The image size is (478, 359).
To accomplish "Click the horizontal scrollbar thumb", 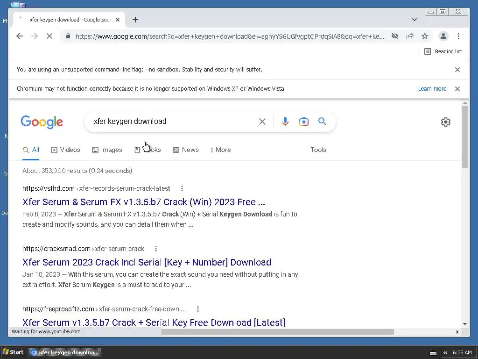I will point(277,332).
